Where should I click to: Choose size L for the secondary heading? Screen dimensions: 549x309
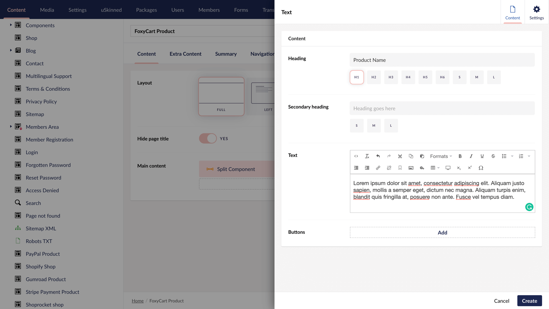pos(391,125)
